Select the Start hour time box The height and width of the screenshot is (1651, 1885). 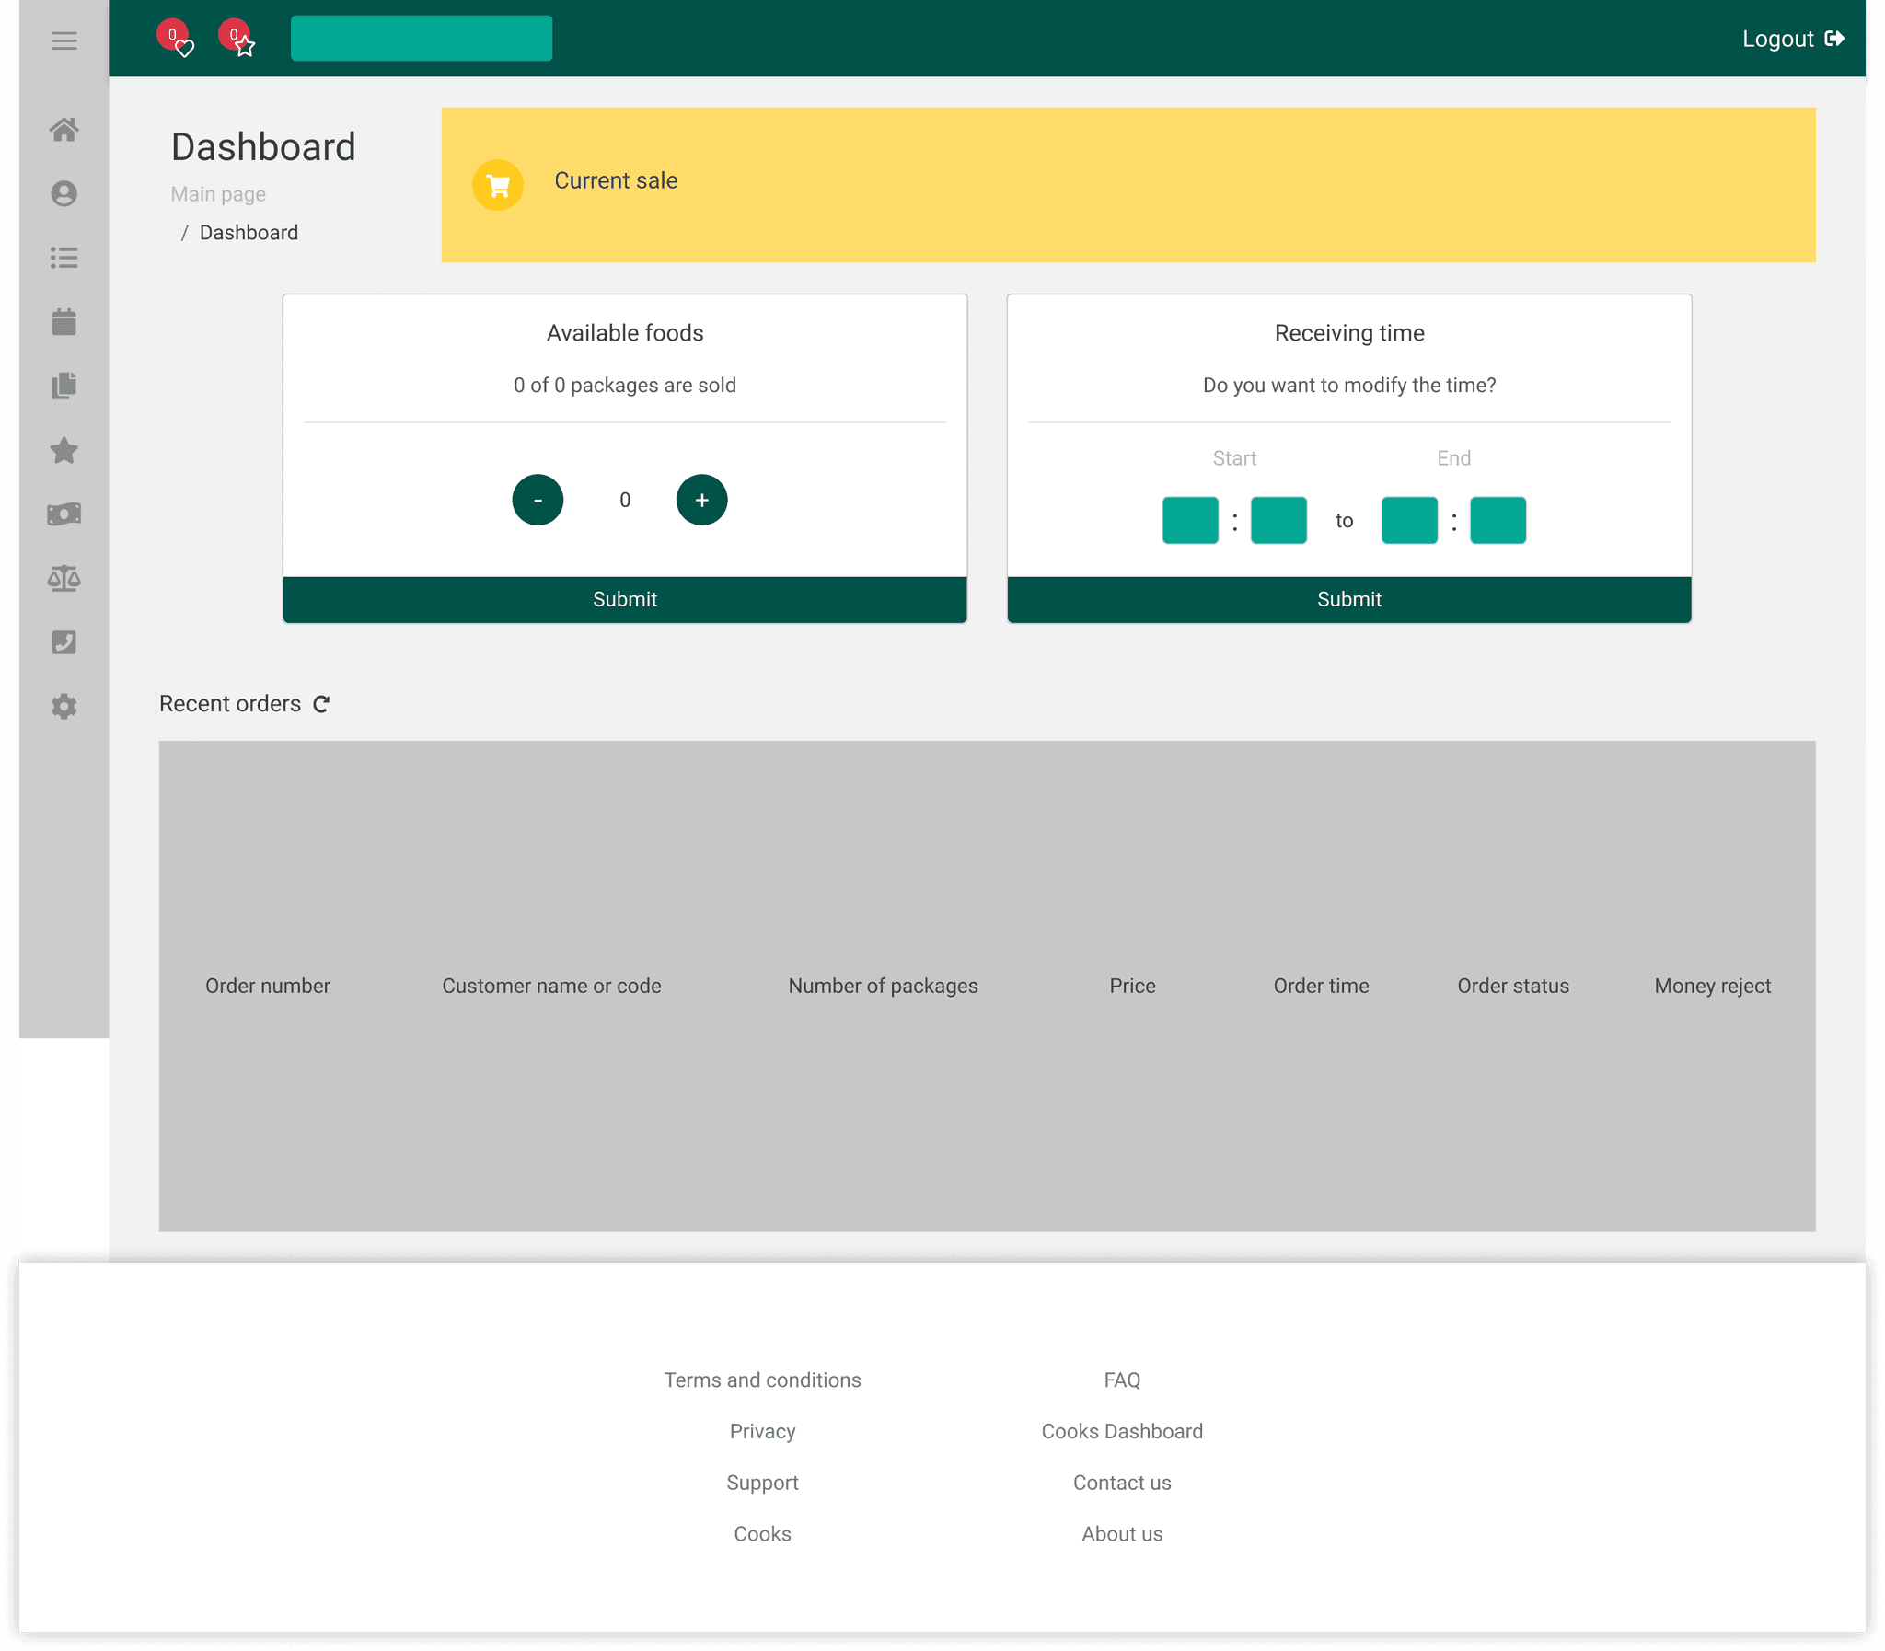click(x=1189, y=521)
